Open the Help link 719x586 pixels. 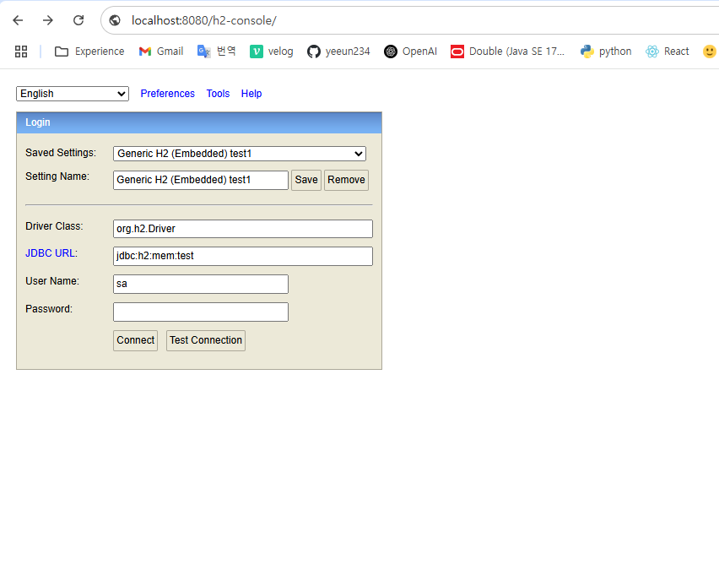click(x=251, y=94)
